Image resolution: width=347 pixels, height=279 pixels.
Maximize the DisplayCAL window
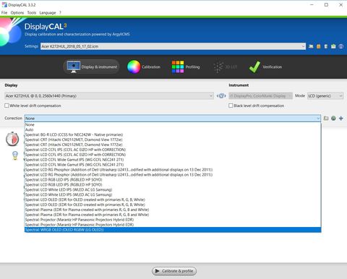[326, 5]
